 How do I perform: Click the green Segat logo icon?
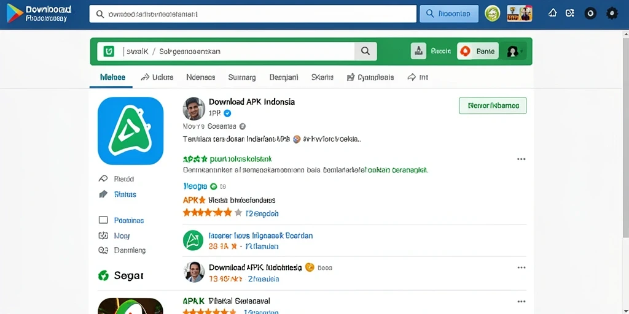[103, 275]
